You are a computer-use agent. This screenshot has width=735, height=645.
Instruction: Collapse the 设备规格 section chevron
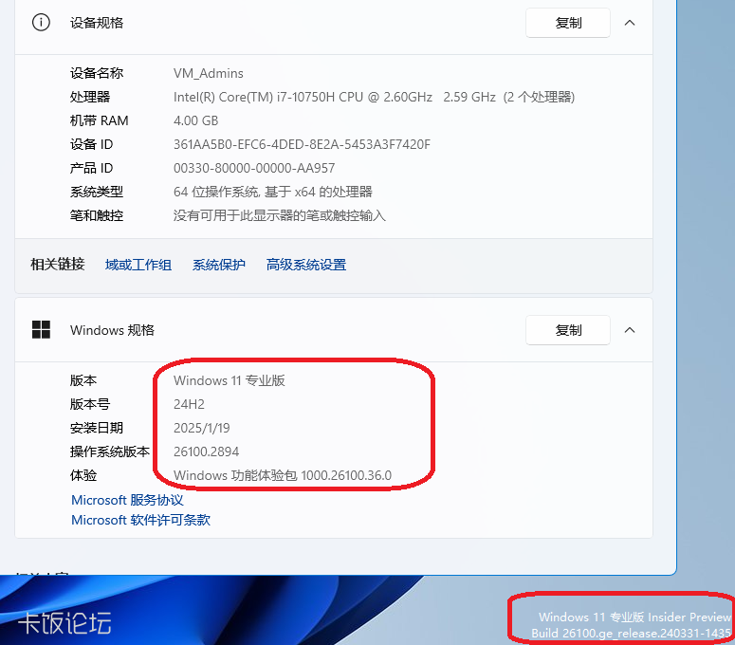[x=630, y=23]
